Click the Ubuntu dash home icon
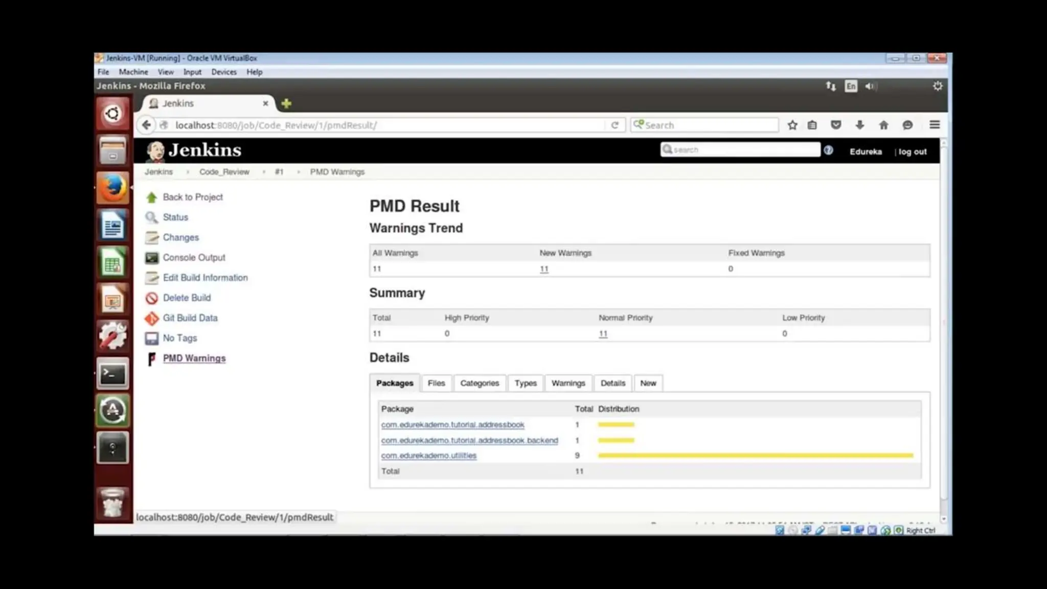 coord(112,114)
